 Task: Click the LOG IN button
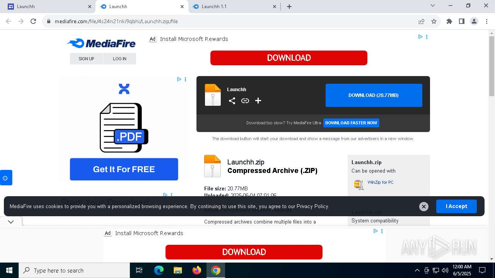coord(119,59)
